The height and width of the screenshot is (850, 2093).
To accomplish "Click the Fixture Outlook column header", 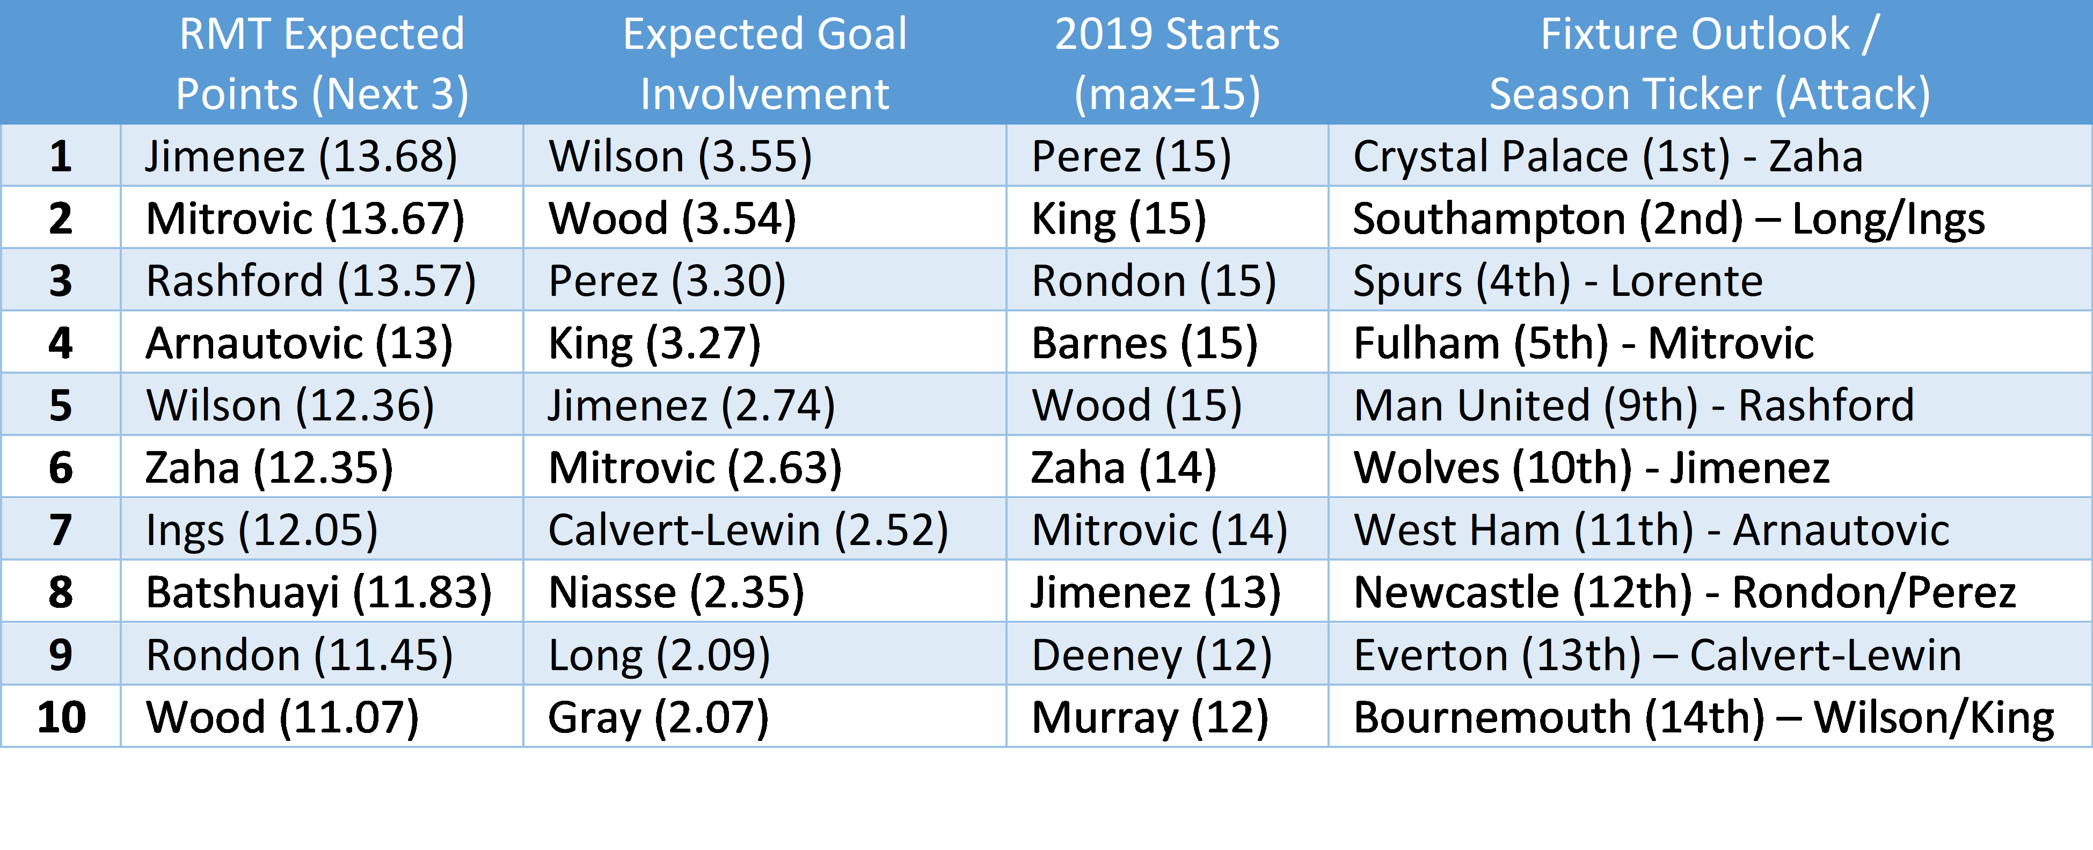I will (1710, 63).
